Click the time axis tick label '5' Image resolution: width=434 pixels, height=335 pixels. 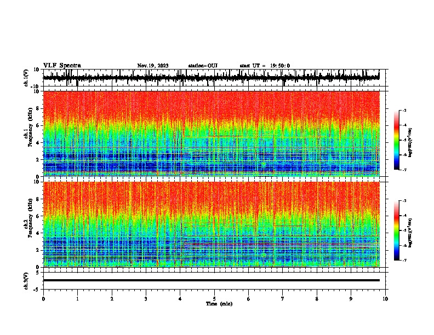pos(214,299)
